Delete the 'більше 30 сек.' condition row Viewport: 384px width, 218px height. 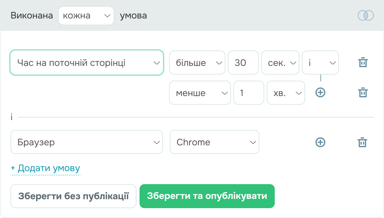(x=363, y=63)
